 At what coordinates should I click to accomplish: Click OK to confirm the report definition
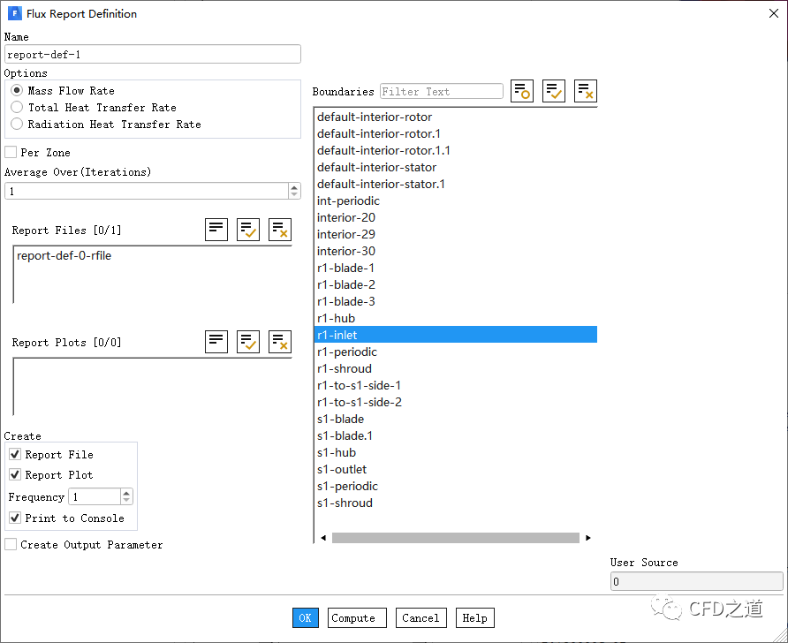(305, 617)
